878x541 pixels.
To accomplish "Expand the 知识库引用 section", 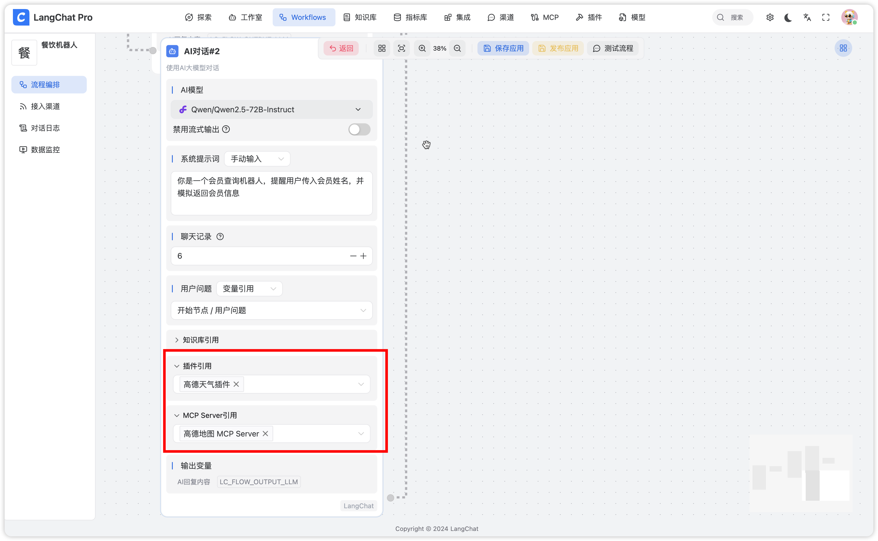I will (x=197, y=340).
